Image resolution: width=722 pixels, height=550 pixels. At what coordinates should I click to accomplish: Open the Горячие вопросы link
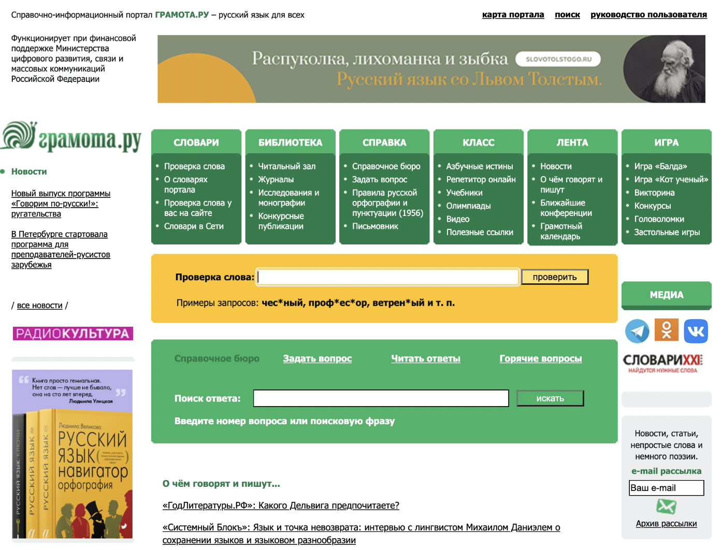(541, 358)
